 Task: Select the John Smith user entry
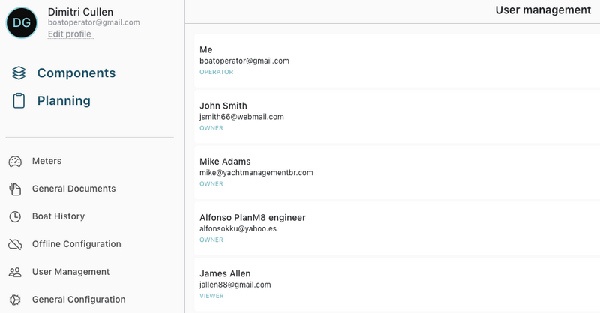click(x=390, y=116)
